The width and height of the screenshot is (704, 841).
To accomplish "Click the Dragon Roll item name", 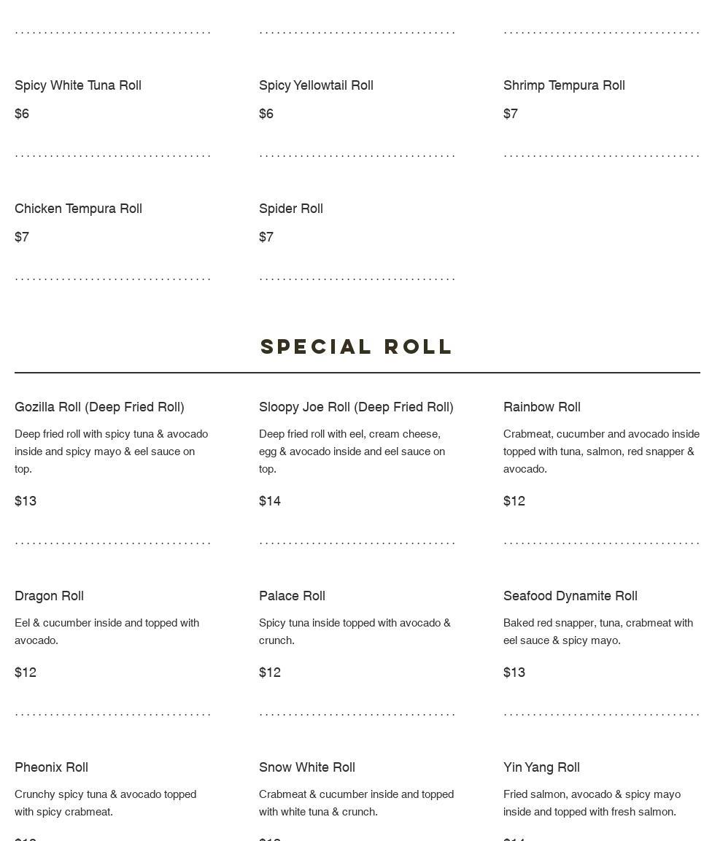I will click(x=50, y=596).
